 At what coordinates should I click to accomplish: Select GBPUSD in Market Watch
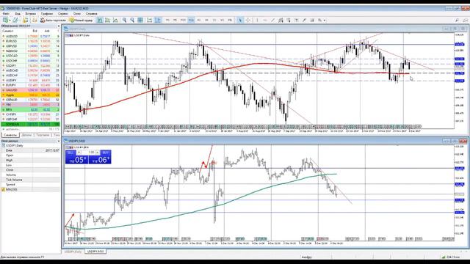click(x=31, y=46)
